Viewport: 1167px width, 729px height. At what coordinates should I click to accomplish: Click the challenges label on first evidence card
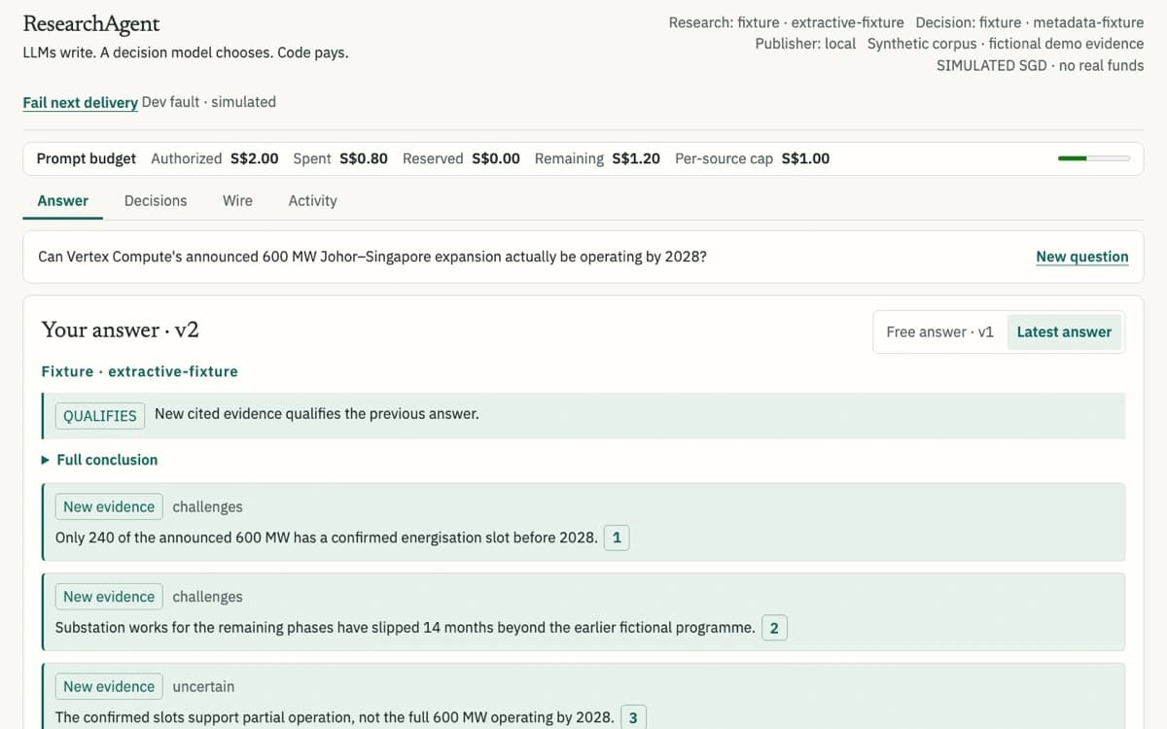[207, 506]
